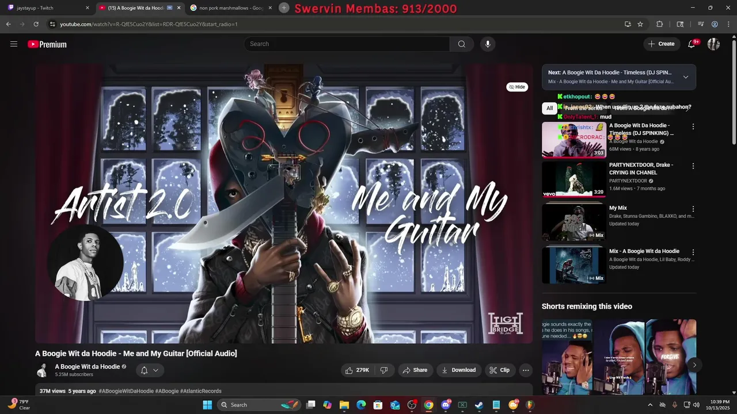737x414 pixels.
Task: Open A Boogie Wit da Hoodie channel name
Action: (88, 367)
